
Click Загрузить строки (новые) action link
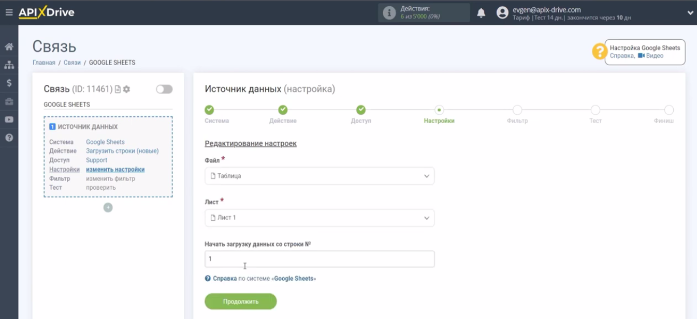click(122, 151)
